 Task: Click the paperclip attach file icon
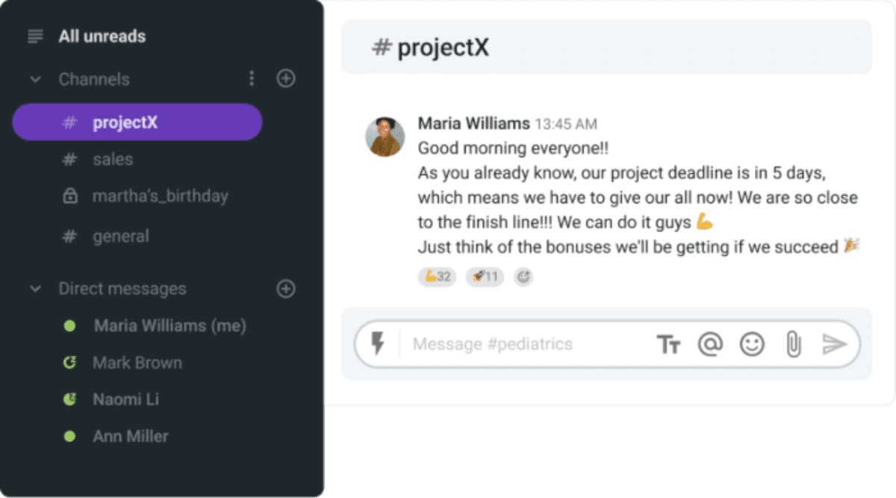(793, 344)
